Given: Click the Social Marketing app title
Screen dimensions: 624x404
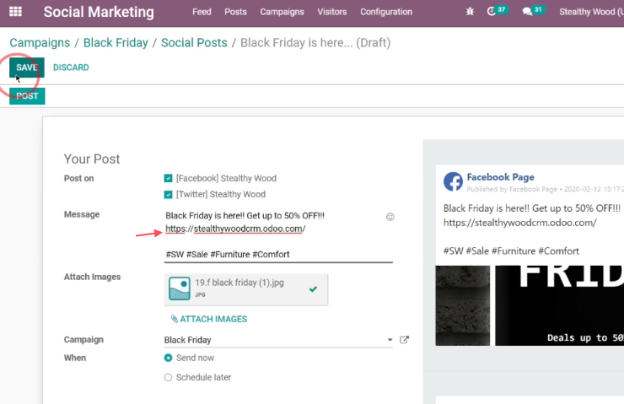Looking at the screenshot, I should [99, 12].
